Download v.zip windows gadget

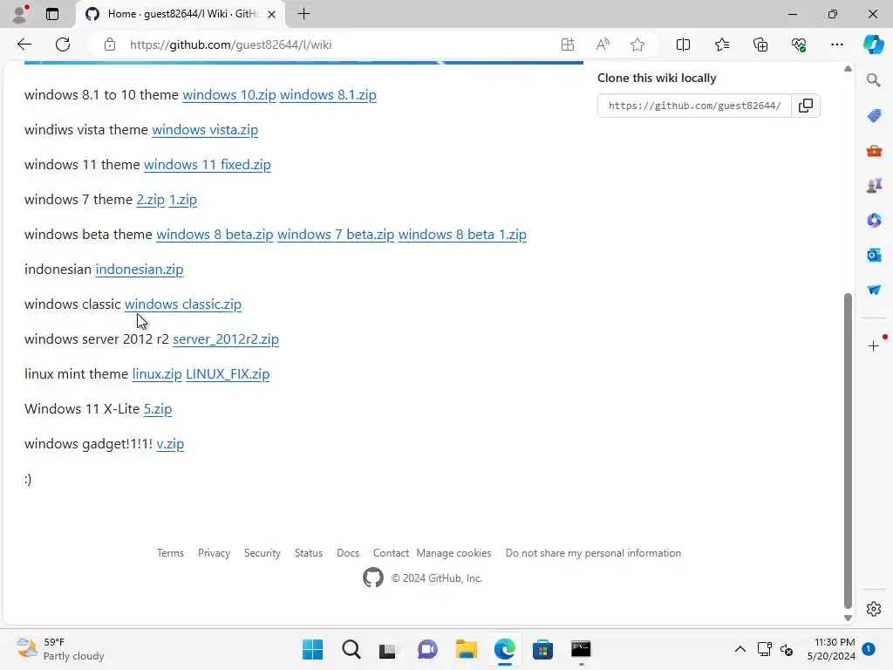(170, 443)
